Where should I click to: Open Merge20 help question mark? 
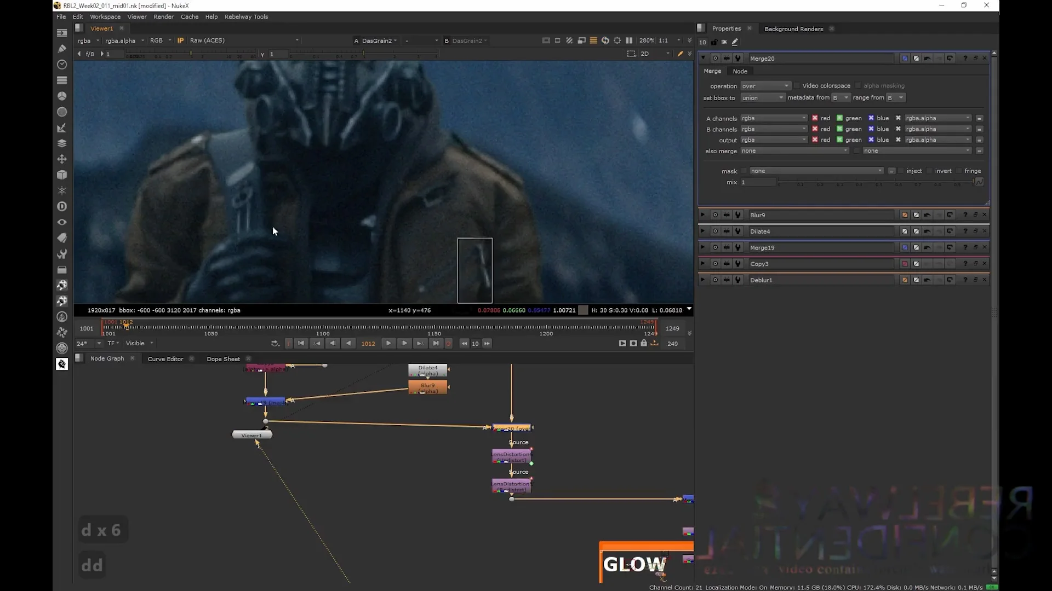pyautogui.click(x=965, y=58)
